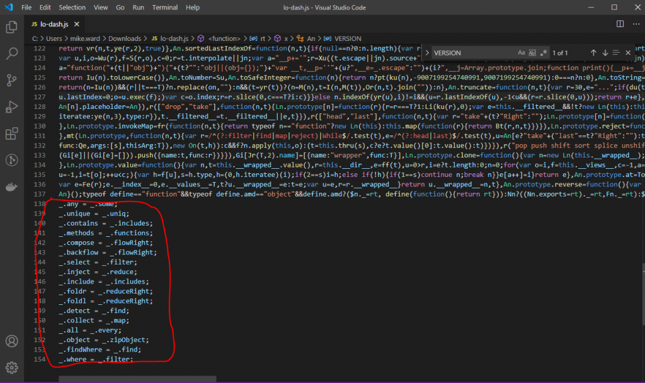This screenshot has height=383, width=645.
Task: Click the Next Match arrow in find widget
Action: 605,53
